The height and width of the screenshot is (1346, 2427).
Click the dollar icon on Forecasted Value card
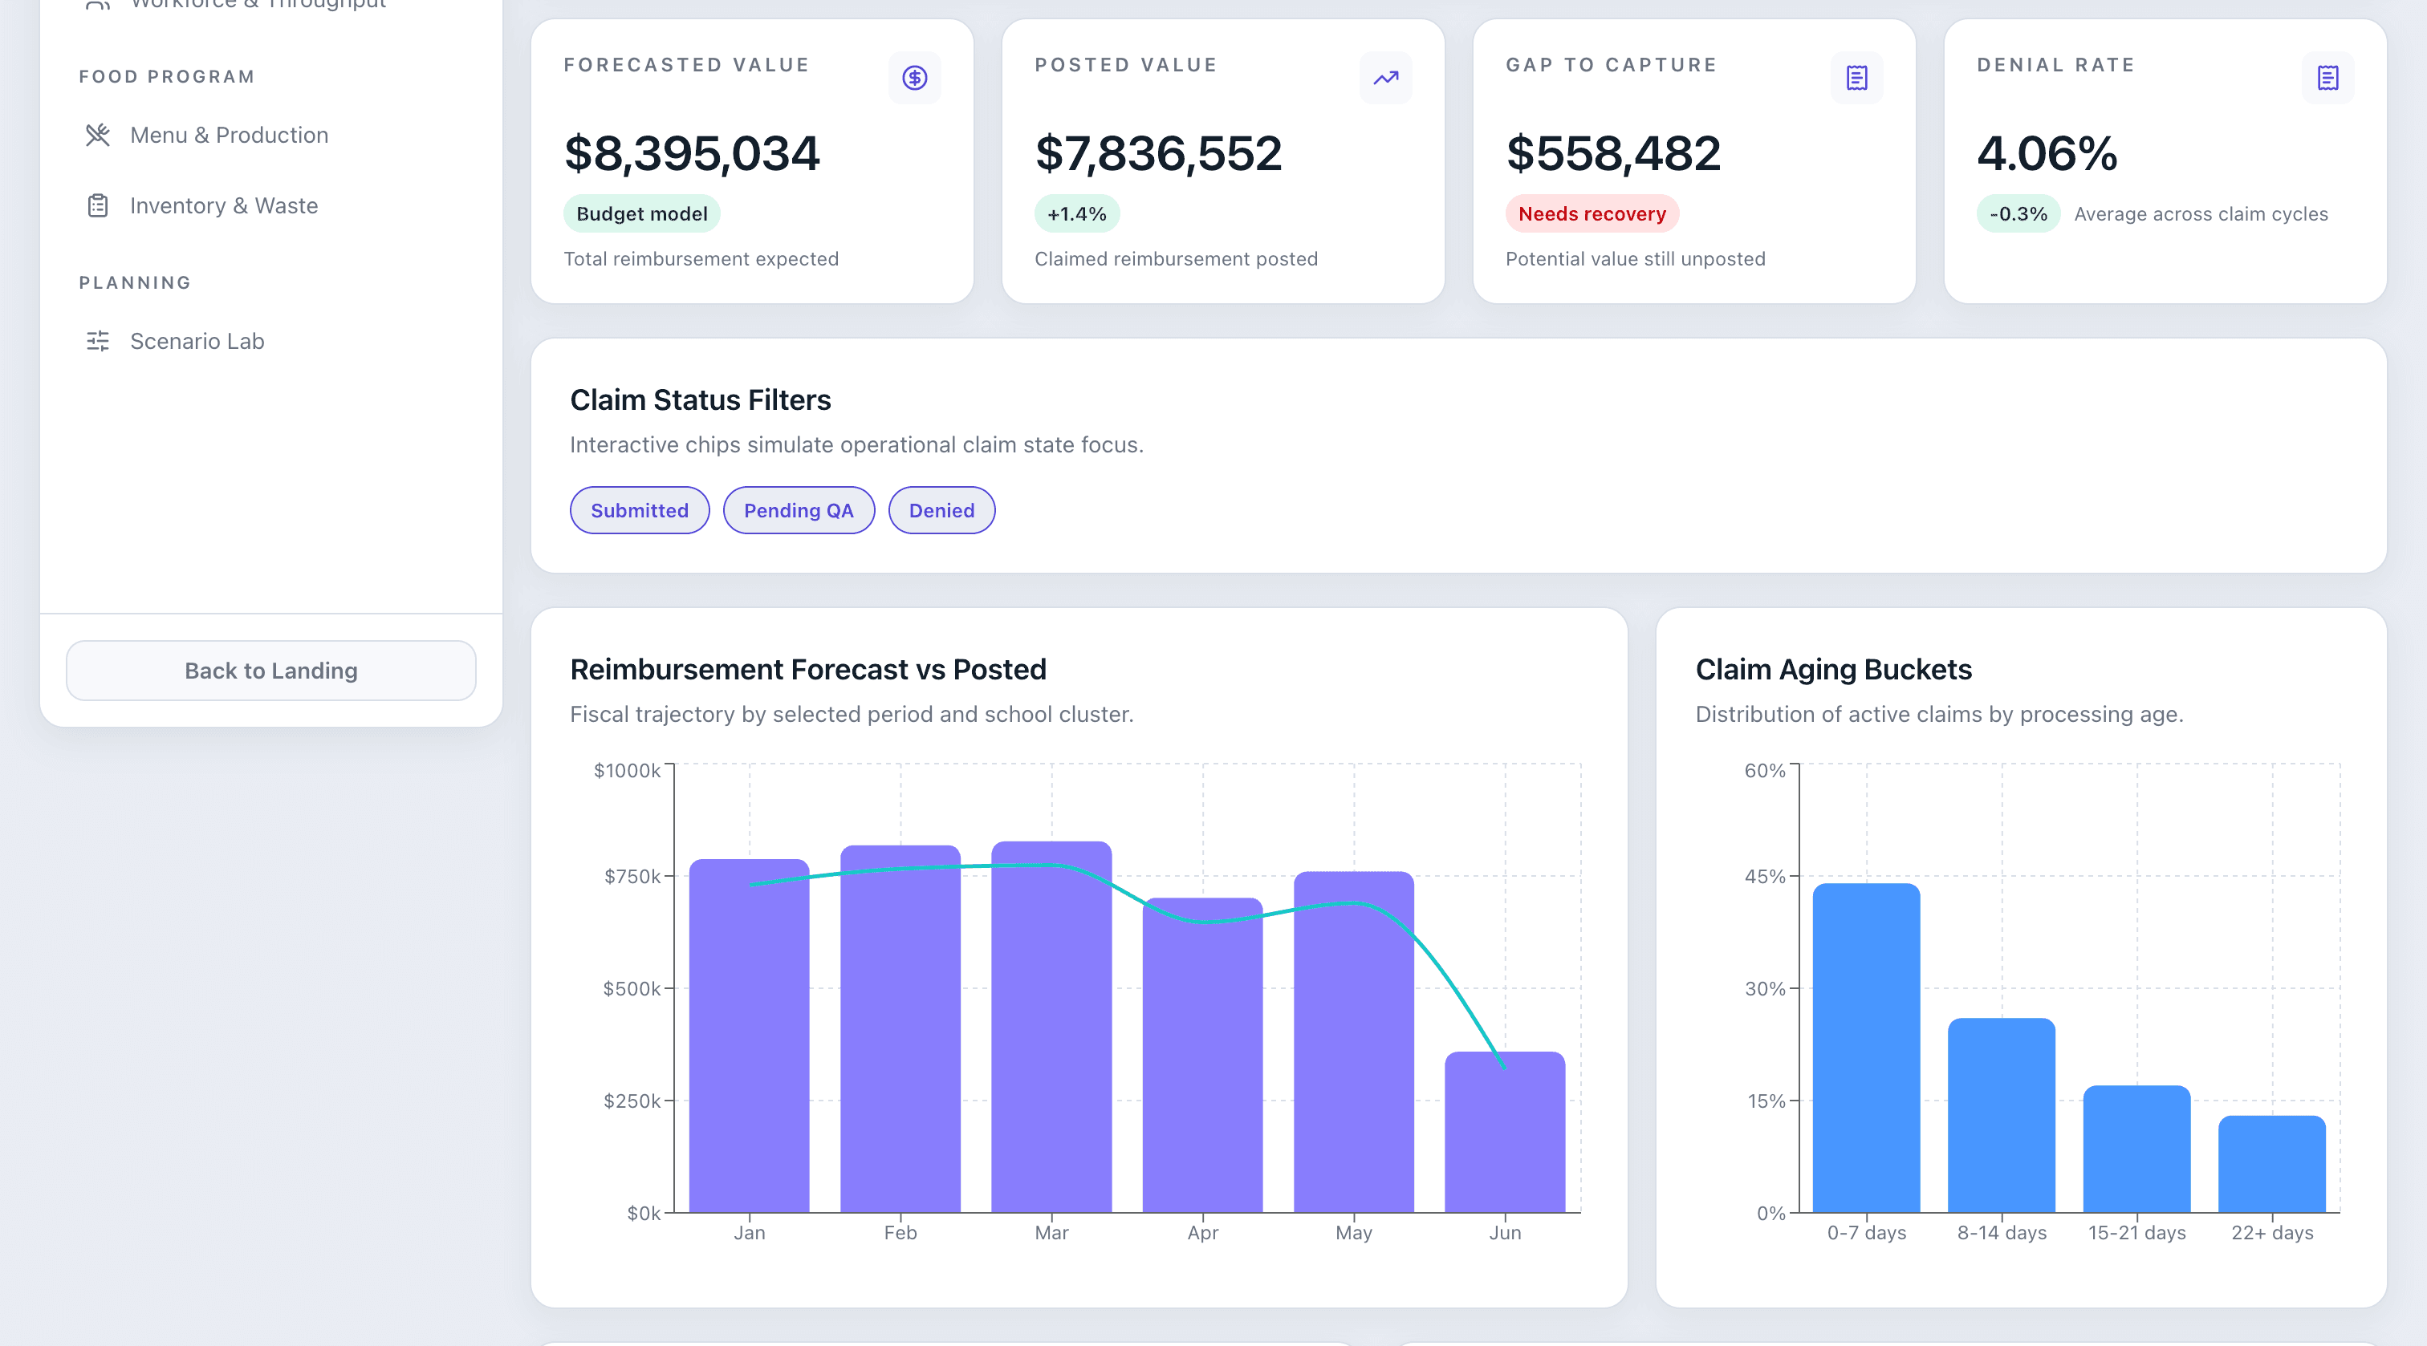click(x=913, y=78)
